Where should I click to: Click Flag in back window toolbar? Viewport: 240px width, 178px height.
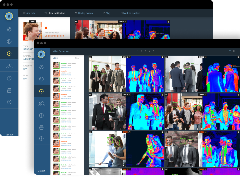(x=106, y=13)
